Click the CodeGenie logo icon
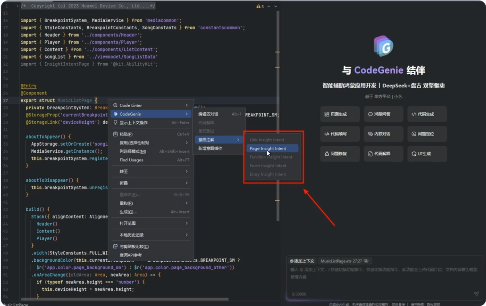Screen dimensions: 486x306 (x=383, y=46)
